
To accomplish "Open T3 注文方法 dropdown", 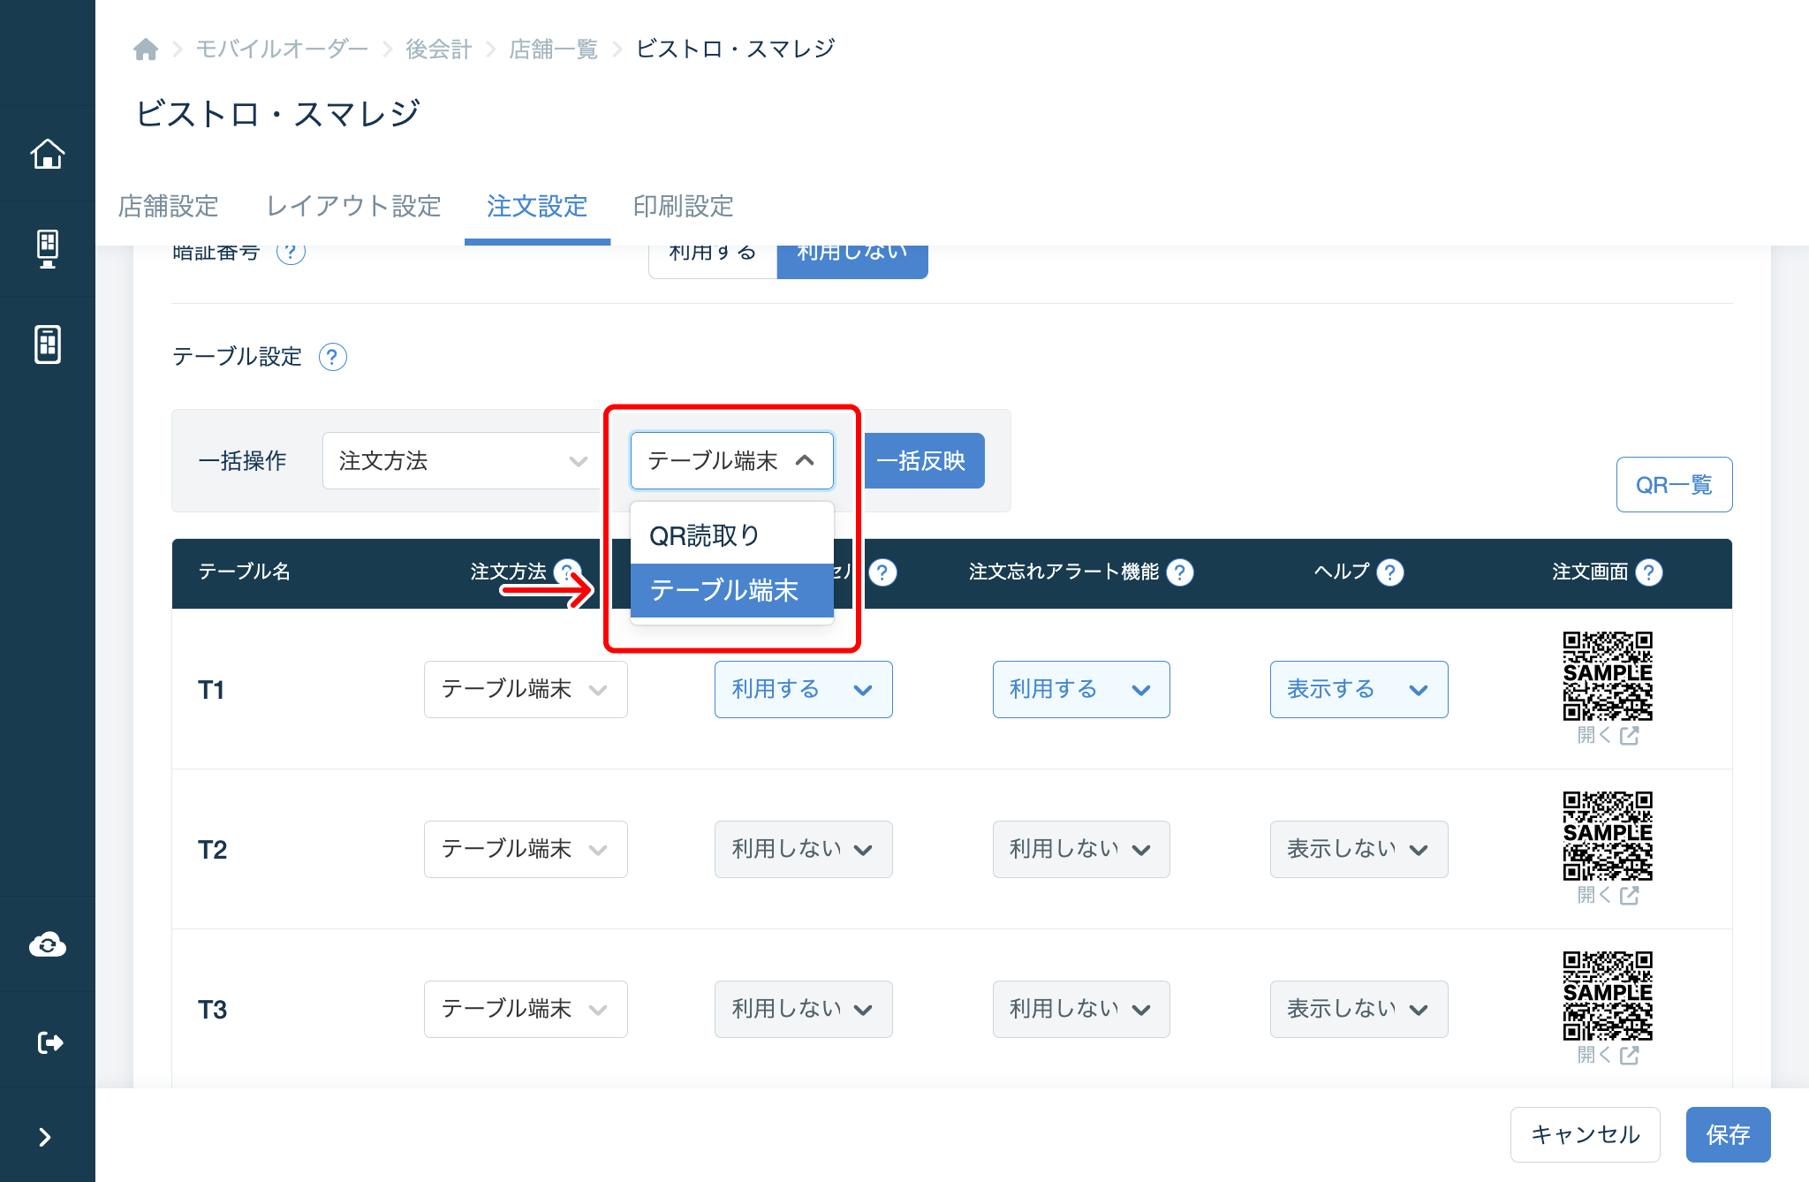I will point(526,1009).
